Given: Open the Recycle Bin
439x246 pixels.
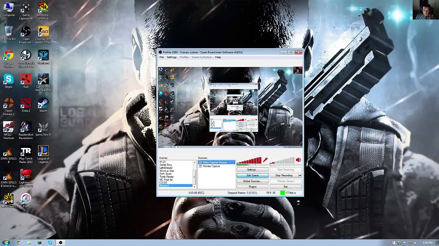Looking at the screenshot, I should [9, 33].
